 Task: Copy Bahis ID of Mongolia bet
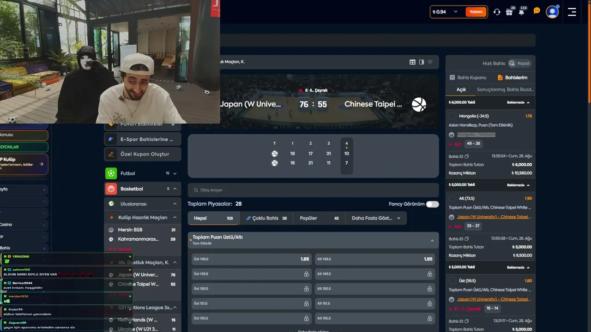coord(467,157)
